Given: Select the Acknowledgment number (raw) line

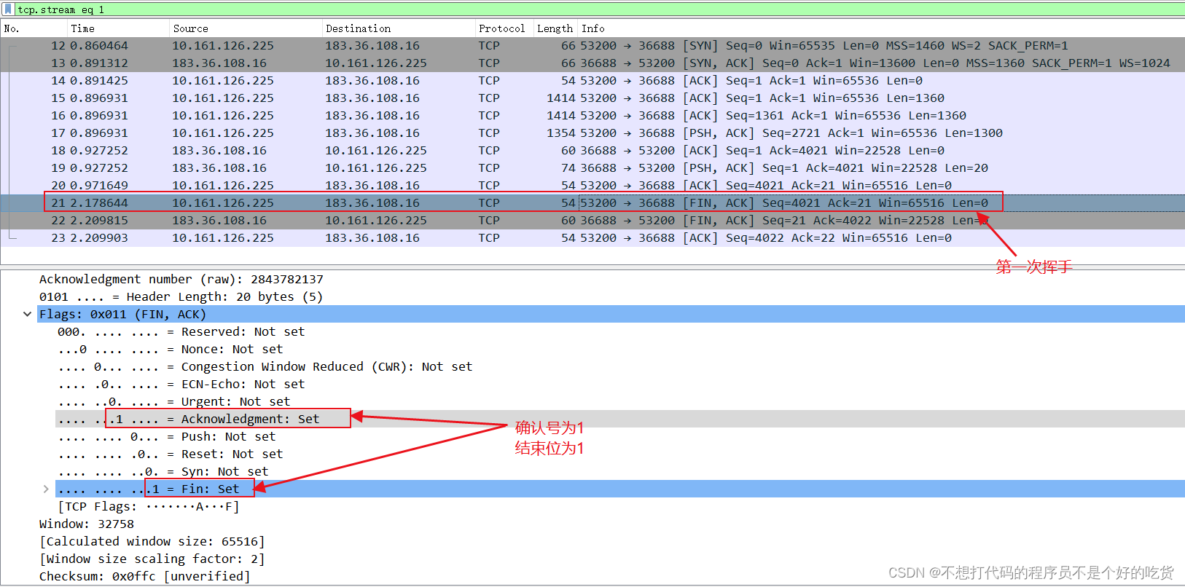Looking at the screenshot, I should 181,280.
